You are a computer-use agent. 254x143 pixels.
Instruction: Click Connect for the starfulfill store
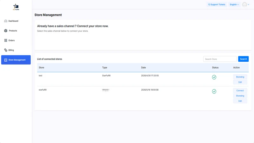point(240,91)
